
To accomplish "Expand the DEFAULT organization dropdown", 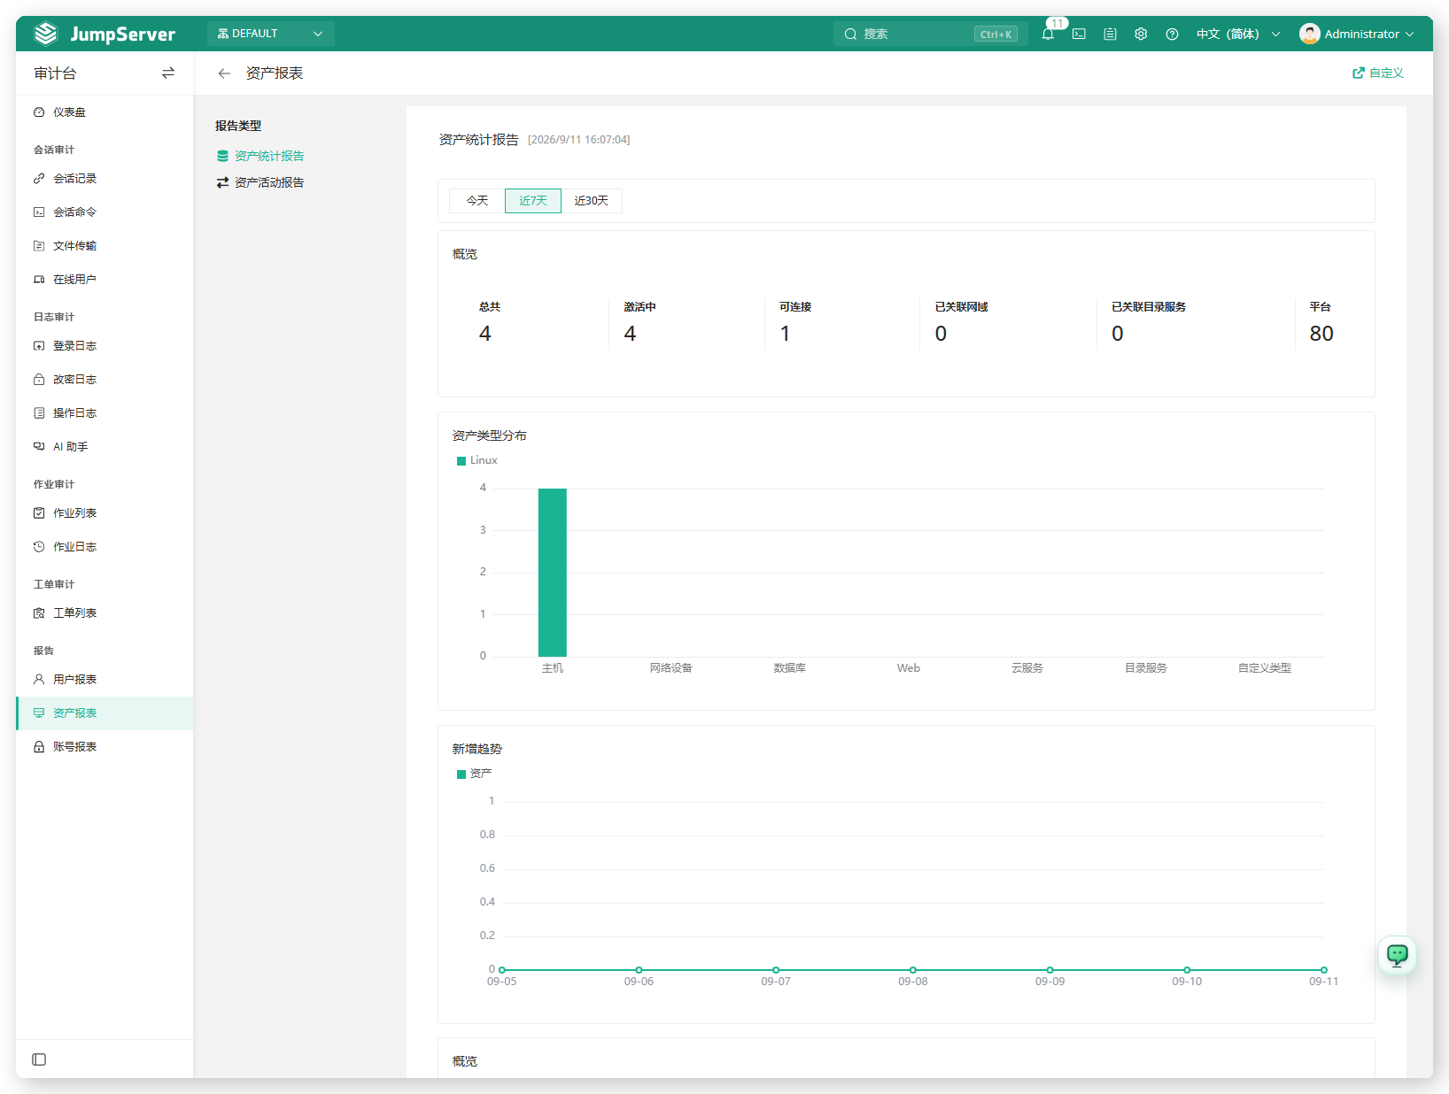I will pos(270,34).
